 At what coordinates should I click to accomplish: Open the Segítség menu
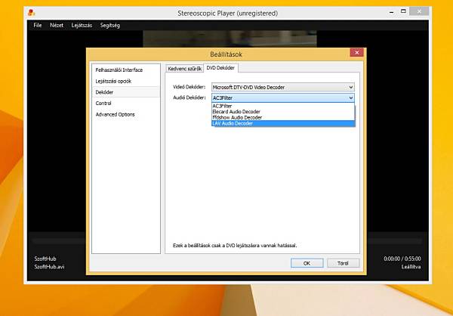click(109, 25)
